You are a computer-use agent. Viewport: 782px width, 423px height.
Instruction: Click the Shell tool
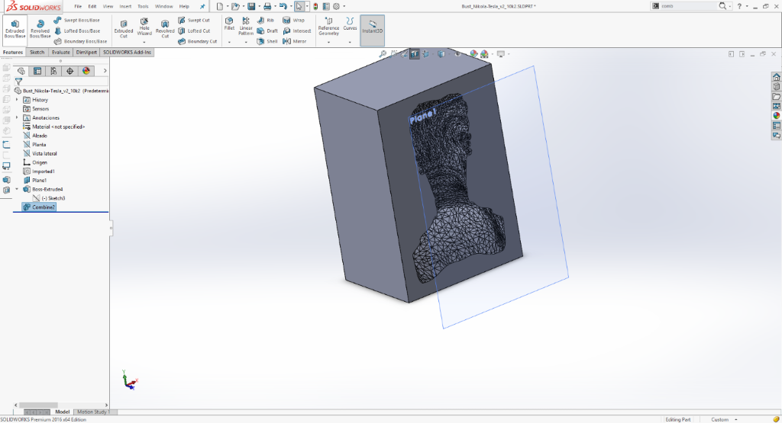(x=267, y=41)
